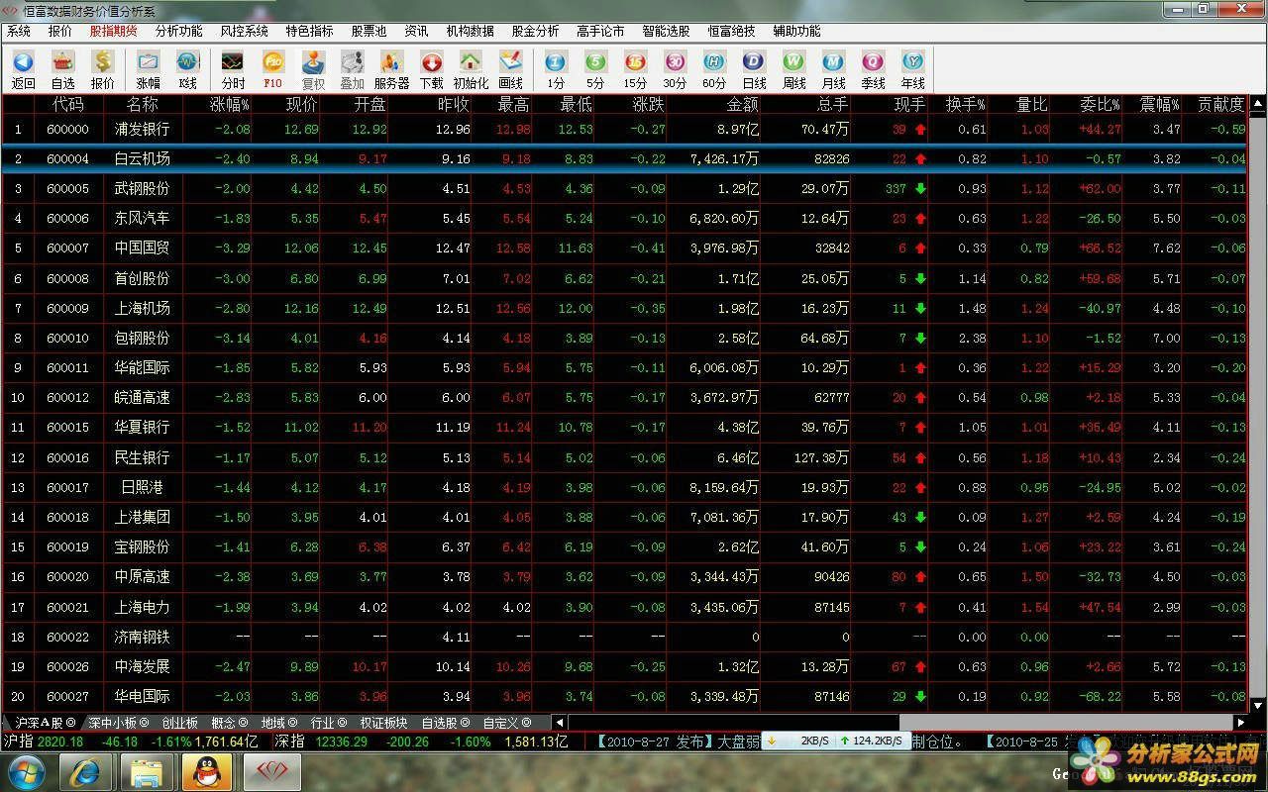Select the 涨幅 toolbar icon
This screenshot has width=1268, height=792.
pos(149,68)
